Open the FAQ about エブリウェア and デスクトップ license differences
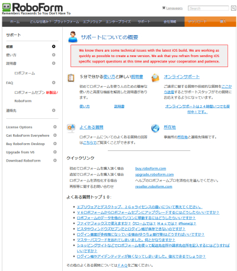The height and width of the screenshot is (271, 237). tap(140, 207)
